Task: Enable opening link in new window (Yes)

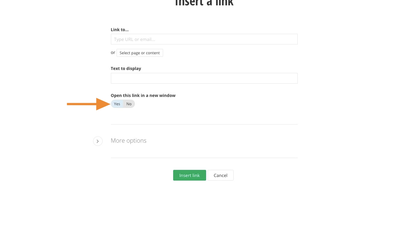Action: tap(117, 104)
